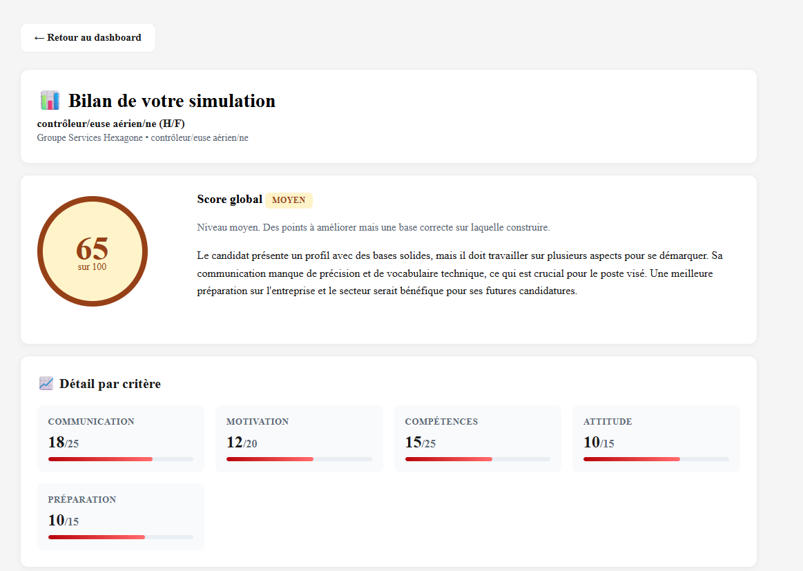The height and width of the screenshot is (571, 803).
Task: Select the COMMUNICATION criterion card
Action: click(x=120, y=438)
